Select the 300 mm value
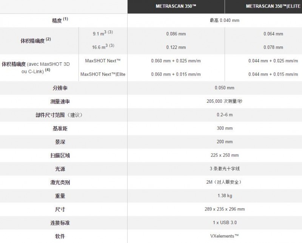 coord(225,128)
